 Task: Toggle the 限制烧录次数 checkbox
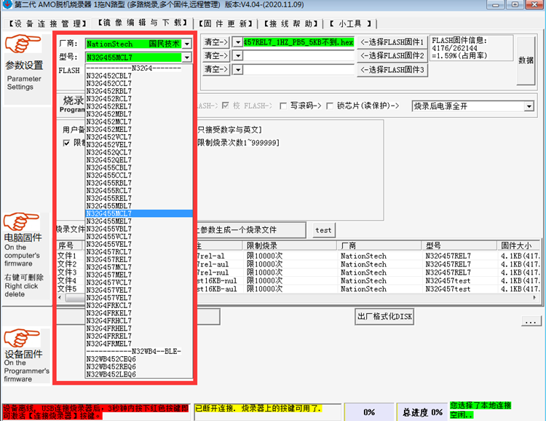(x=66, y=143)
